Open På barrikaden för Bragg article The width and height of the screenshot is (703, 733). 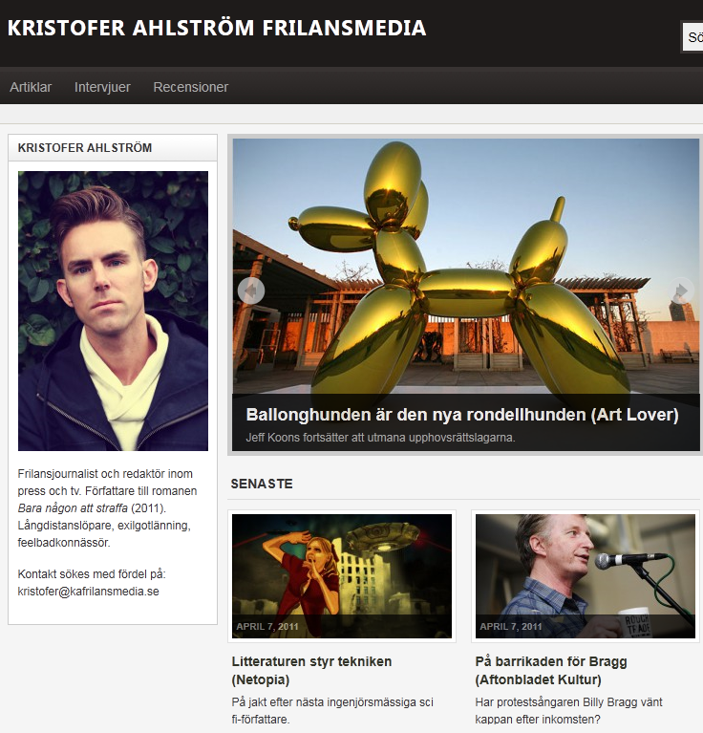coord(551,670)
